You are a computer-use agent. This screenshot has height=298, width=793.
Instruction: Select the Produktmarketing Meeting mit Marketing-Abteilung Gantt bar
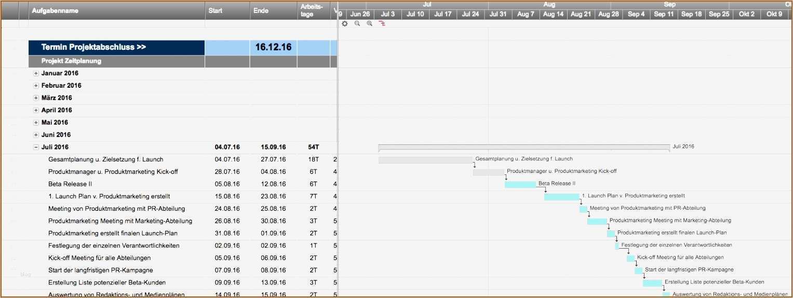[597, 221]
